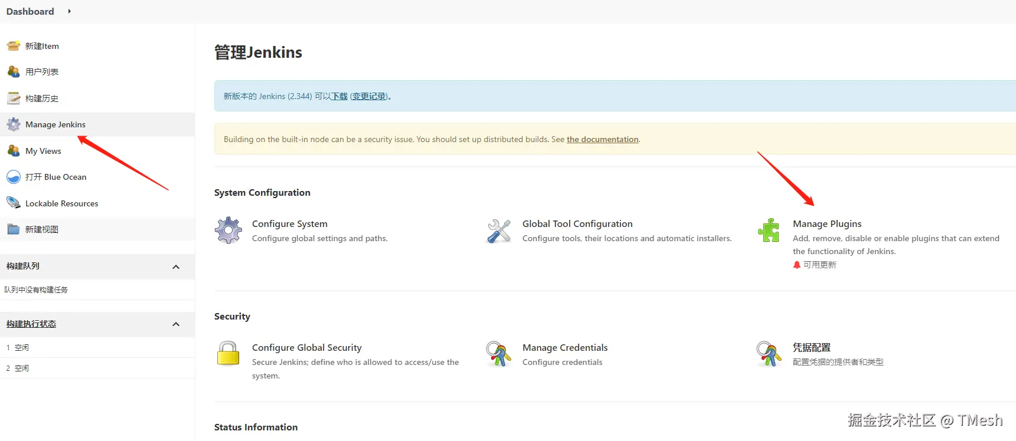Open 构建历史 in the sidebar
Screen dimensions: 1016x441
click(x=42, y=98)
